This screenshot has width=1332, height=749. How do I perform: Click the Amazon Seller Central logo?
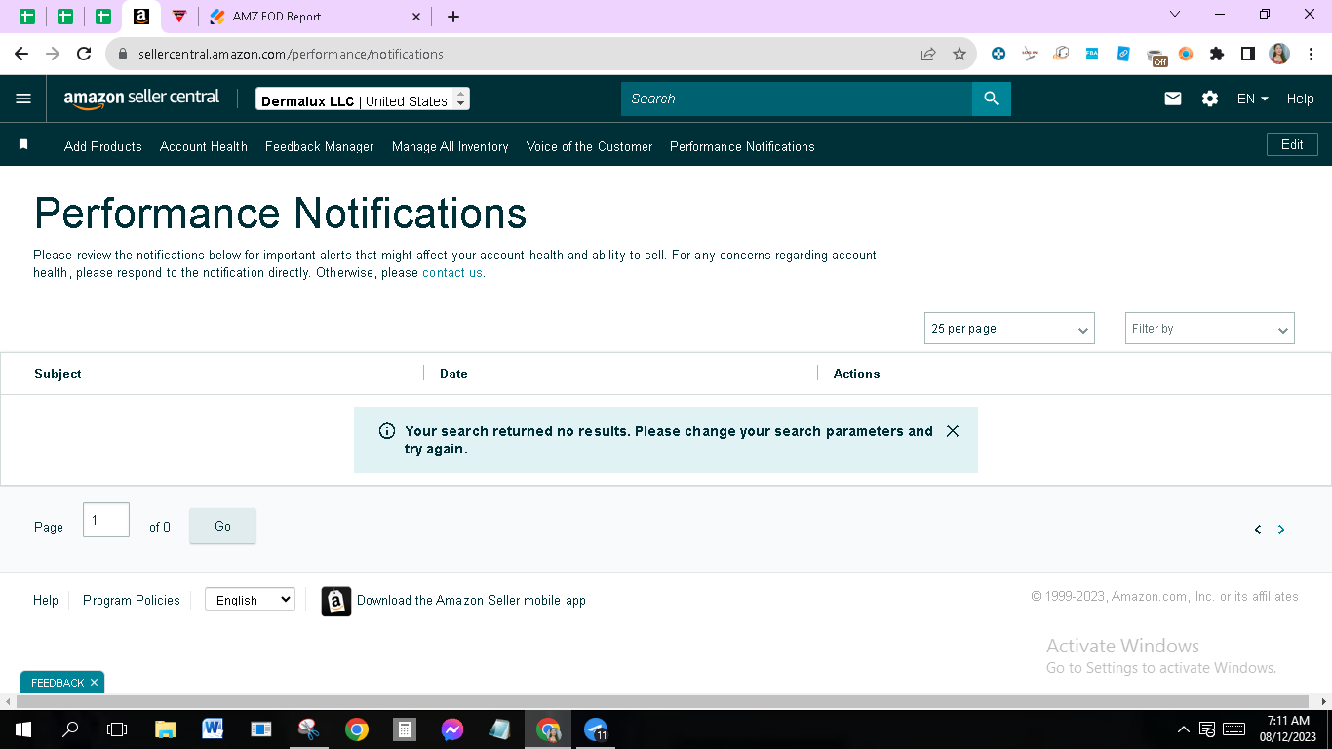point(141,99)
